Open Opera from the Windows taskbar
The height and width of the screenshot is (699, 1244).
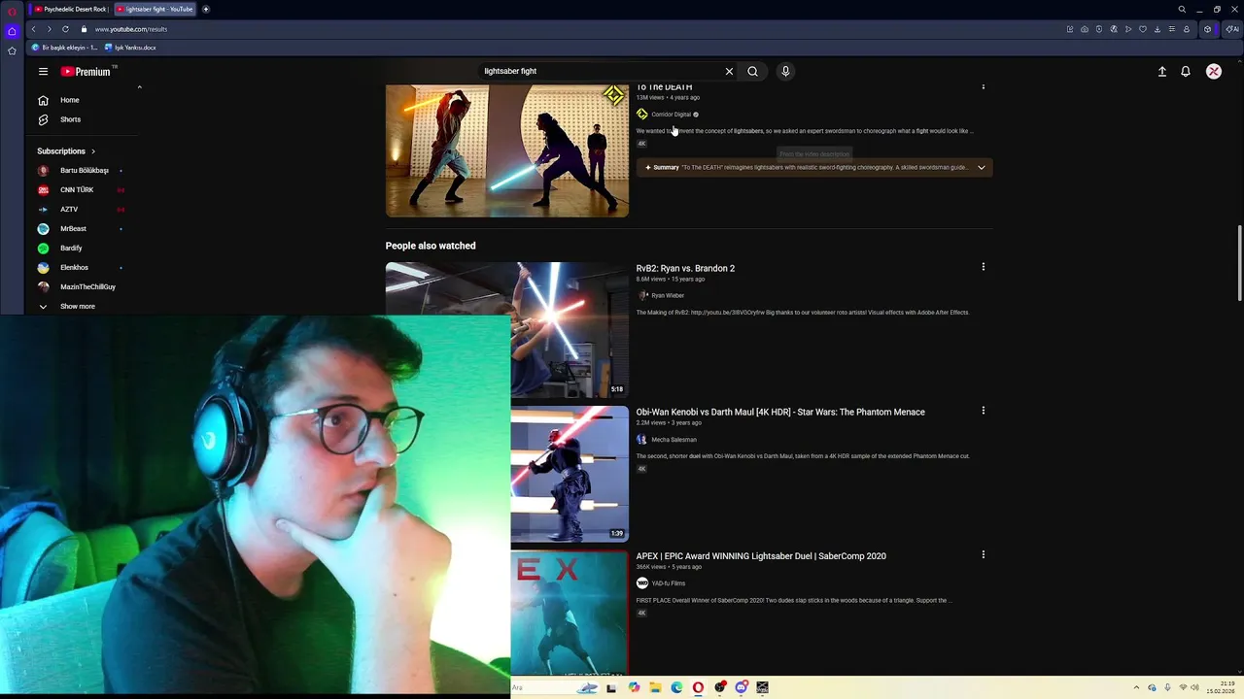coord(698,687)
